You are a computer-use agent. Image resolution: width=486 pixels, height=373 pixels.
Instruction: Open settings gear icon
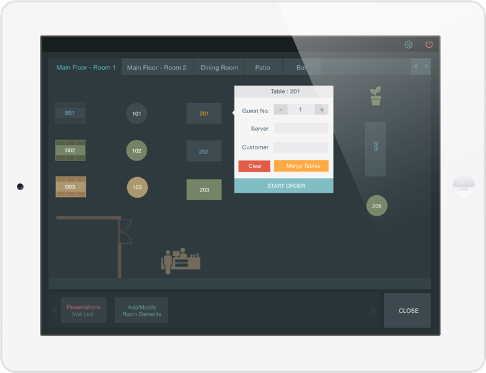coord(408,45)
